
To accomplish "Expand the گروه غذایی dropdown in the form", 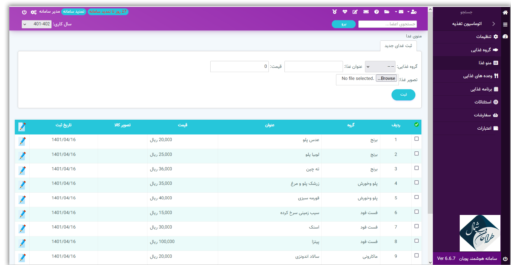I will click(379, 67).
